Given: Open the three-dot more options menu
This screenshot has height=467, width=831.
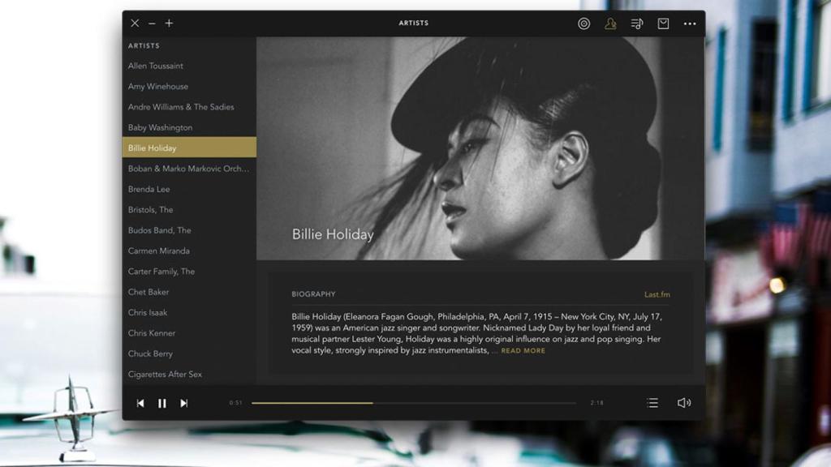Looking at the screenshot, I should pos(690,24).
